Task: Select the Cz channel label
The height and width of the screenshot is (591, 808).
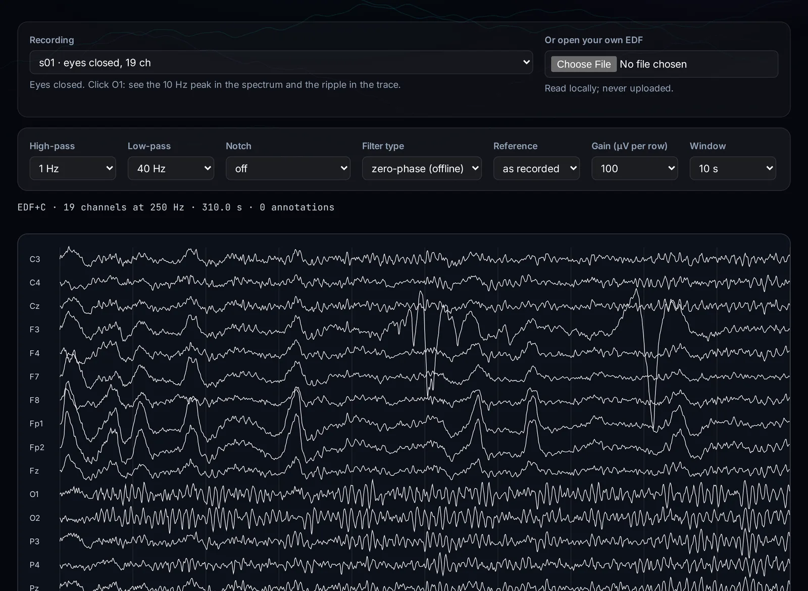Action: pos(34,306)
